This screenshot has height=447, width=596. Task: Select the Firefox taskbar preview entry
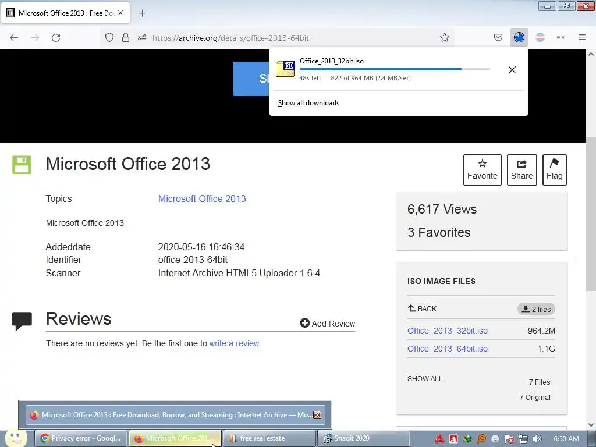point(175,414)
